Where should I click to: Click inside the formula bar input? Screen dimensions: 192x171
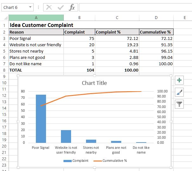click(136, 7)
